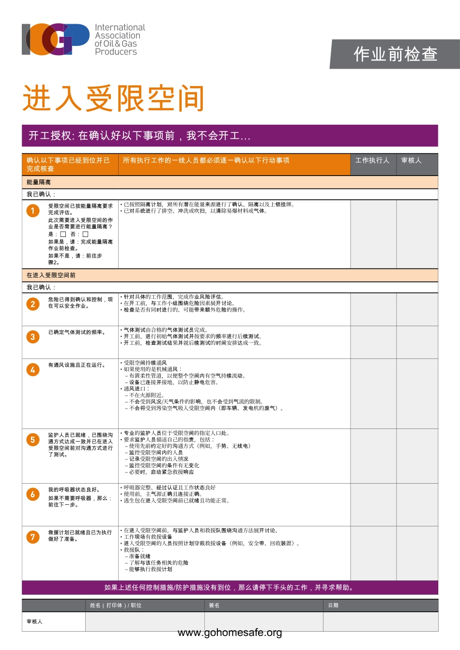The width and height of the screenshot is (460, 650).
Task: Click 工作执行人 cell for step 1
Action: (x=373, y=234)
